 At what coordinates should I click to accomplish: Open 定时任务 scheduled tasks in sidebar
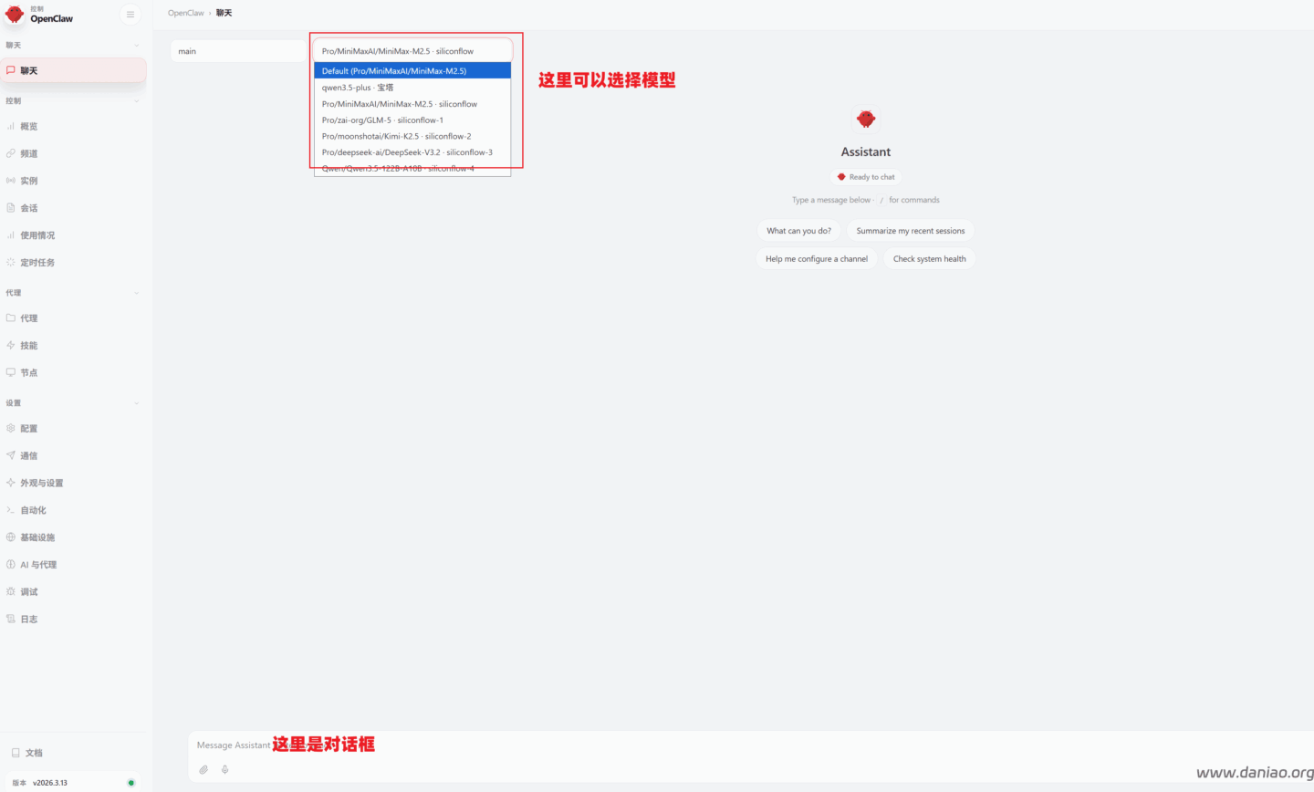tap(37, 263)
